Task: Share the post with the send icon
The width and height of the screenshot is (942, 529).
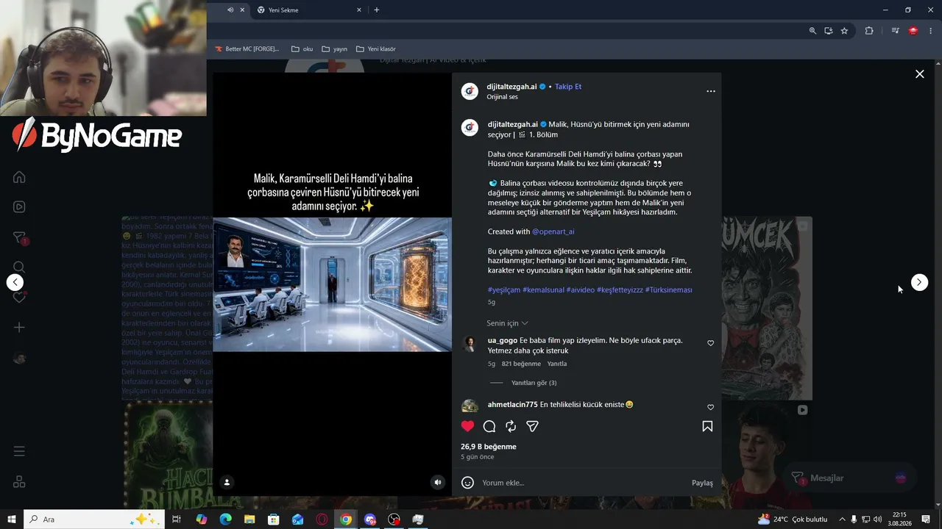Action: pos(532,426)
